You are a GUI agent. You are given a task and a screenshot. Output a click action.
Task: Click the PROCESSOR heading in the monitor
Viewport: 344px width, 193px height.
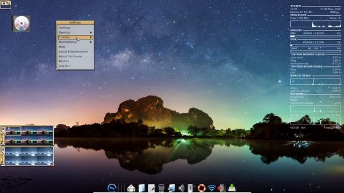pyautogui.click(x=298, y=15)
